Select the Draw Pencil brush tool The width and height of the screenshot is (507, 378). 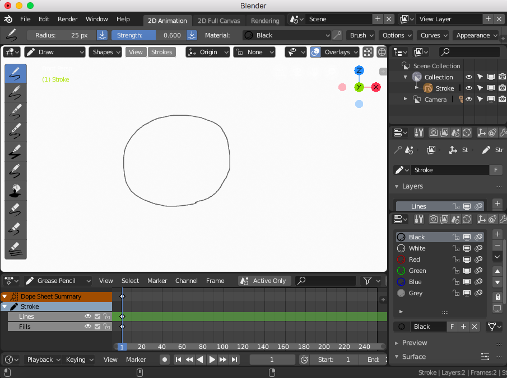tap(16, 73)
